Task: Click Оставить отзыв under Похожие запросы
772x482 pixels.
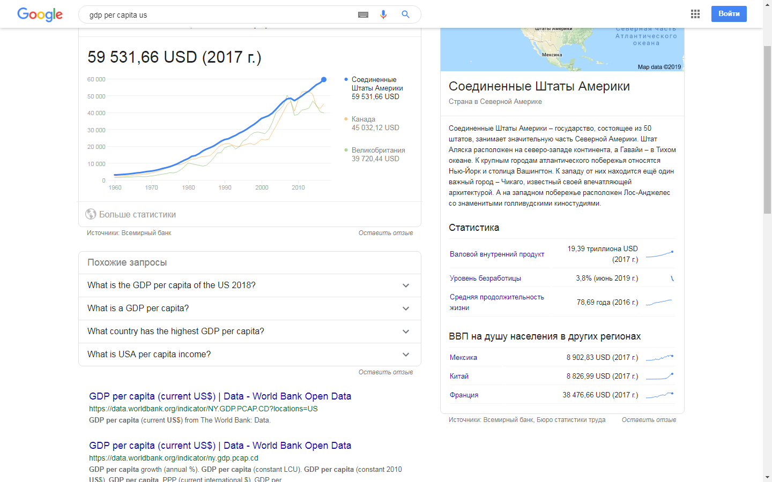Action: coord(385,372)
